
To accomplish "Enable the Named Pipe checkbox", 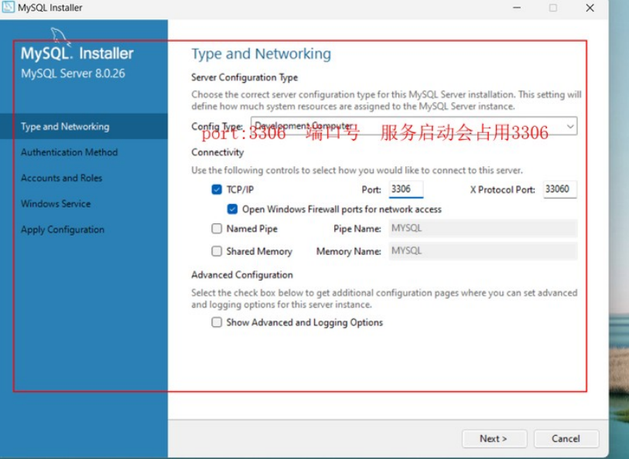I will tap(217, 228).
